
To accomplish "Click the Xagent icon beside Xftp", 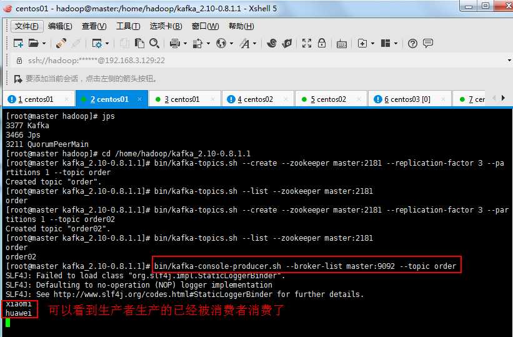I will coord(287,43).
